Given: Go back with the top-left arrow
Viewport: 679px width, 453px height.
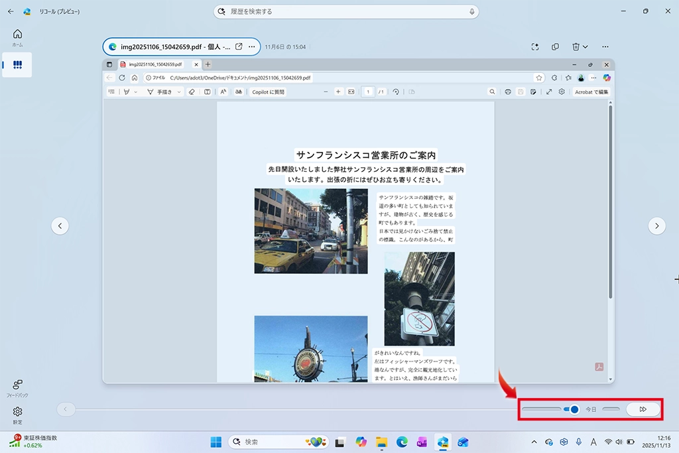Looking at the screenshot, I should (x=11, y=11).
